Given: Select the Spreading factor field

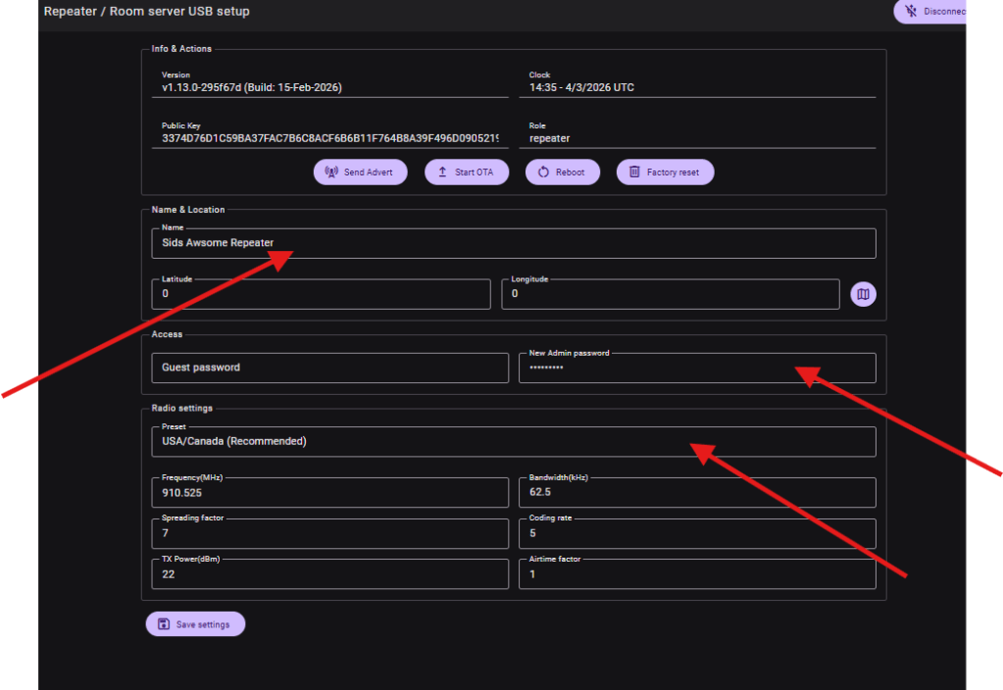Looking at the screenshot, I should click(x=329, y=534).
